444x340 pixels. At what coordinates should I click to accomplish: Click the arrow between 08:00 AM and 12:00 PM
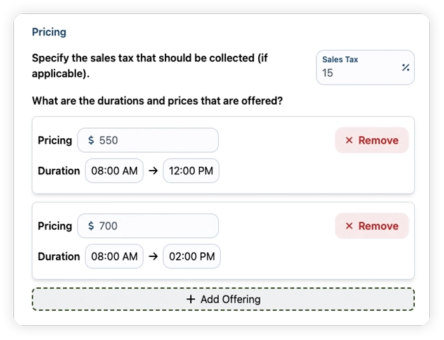point(153,171)
